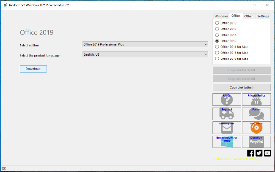
Task: Switch to the Office tab
Action: pyautogui.click(x=236, y=16)
